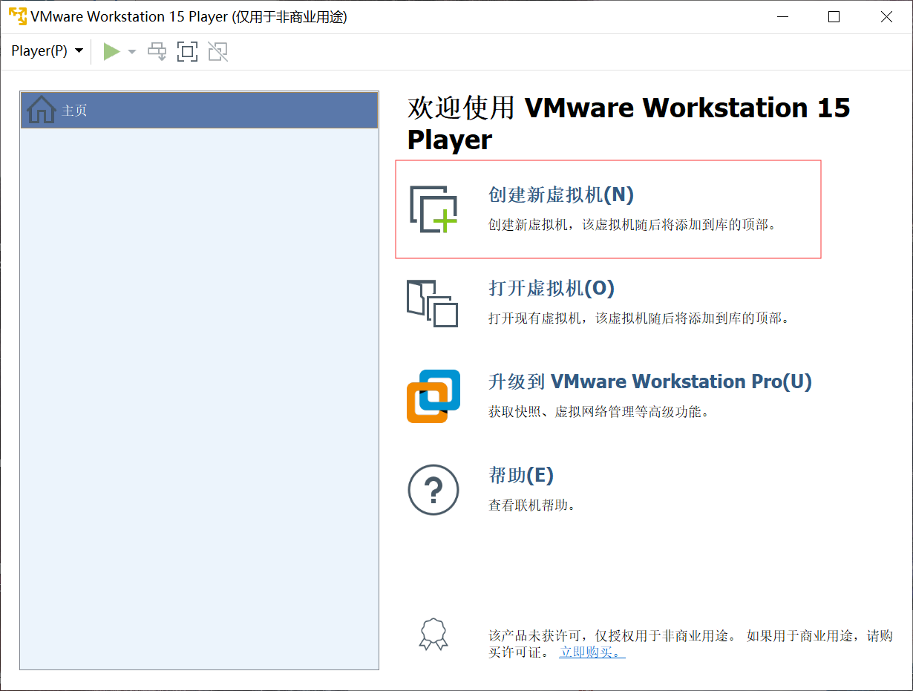Click the 打开现有虚拟机 description text line

(x=638, y=318)
